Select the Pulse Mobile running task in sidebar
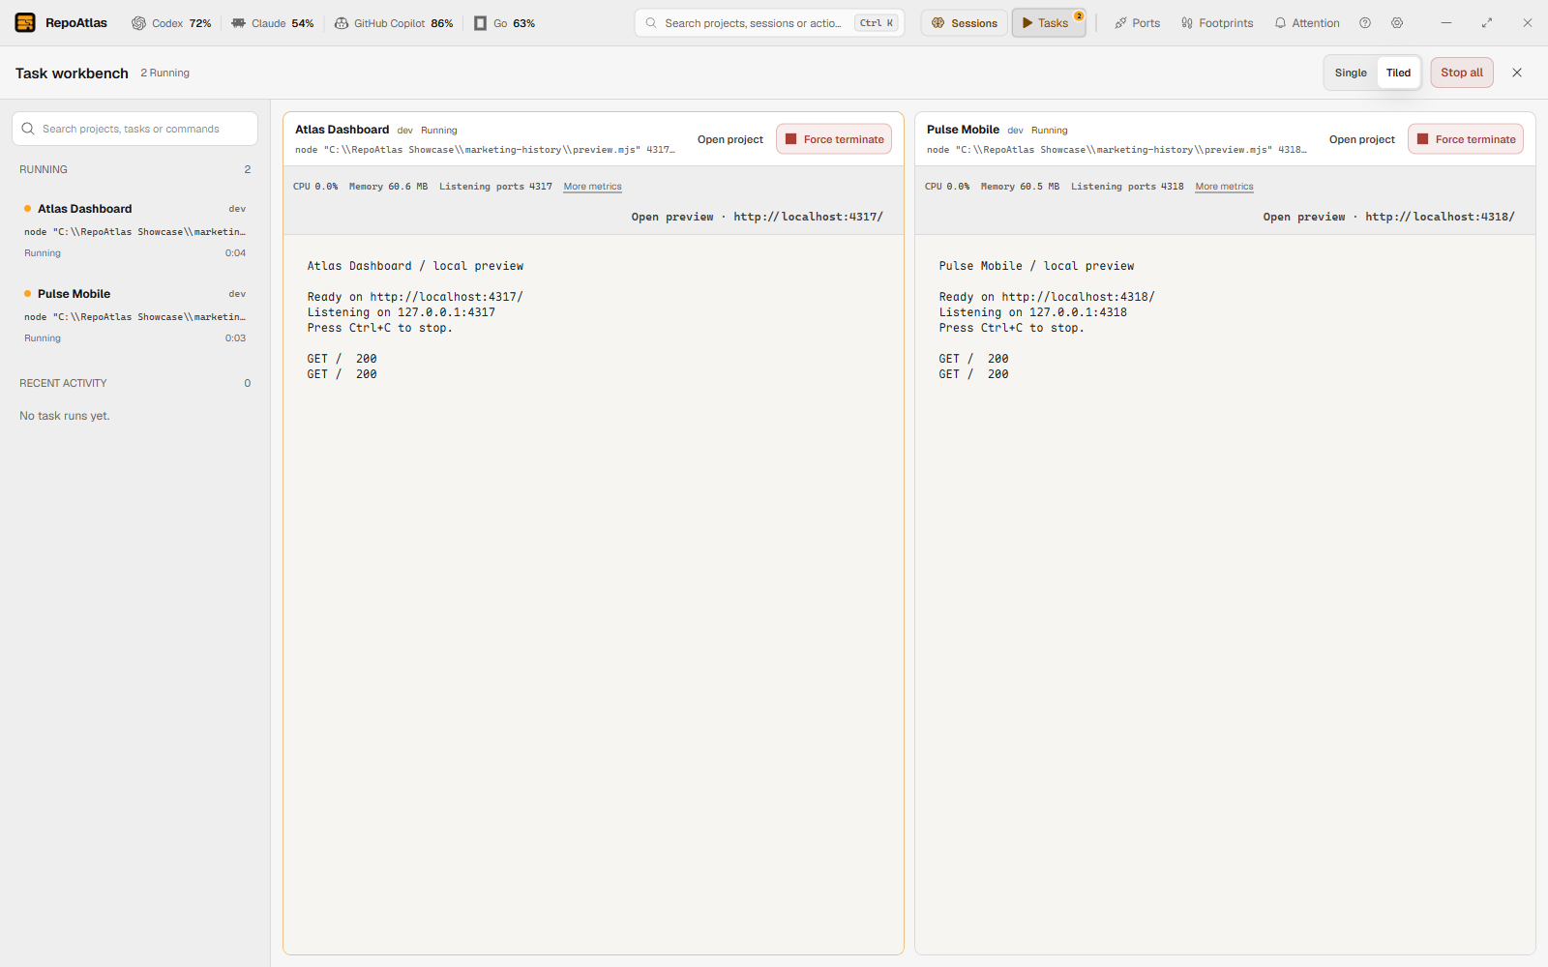Screen dimensions: 1548x967 point(134,315)
